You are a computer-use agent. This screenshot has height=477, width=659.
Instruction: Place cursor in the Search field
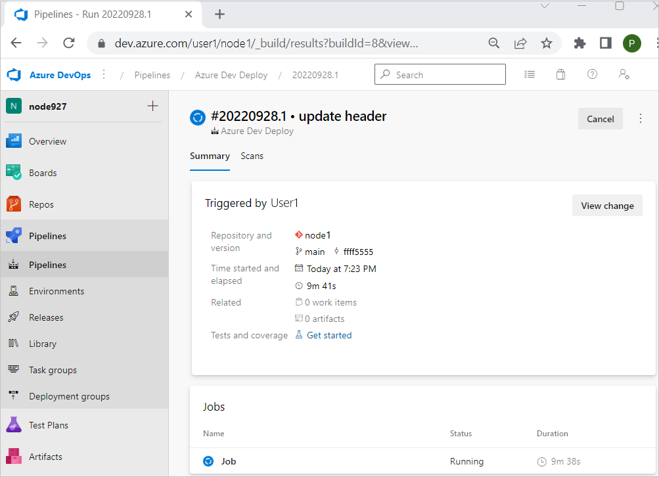440,74
